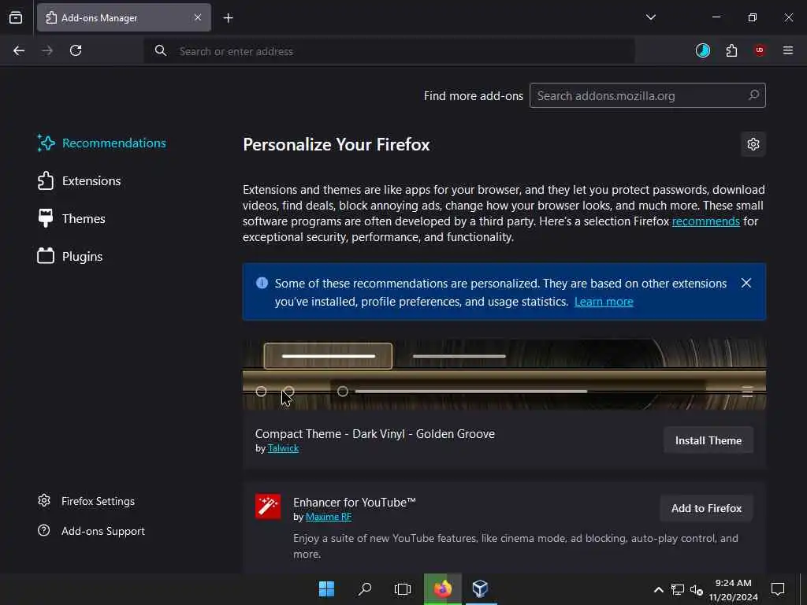Open Firefox Settings from sidebar

tap(87, 501)
